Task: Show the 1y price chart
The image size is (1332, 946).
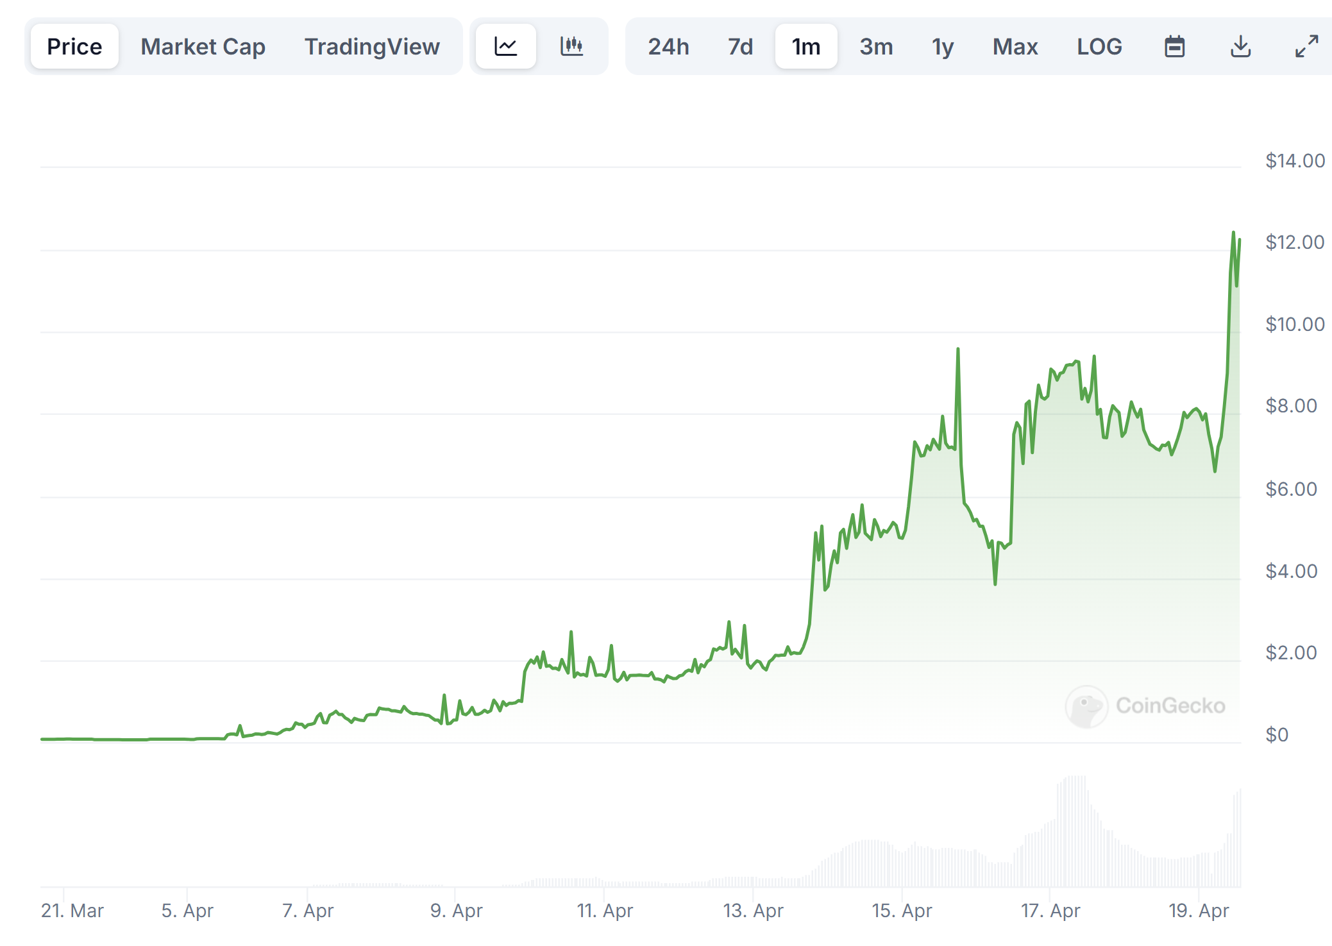Action: coord(942,46)
